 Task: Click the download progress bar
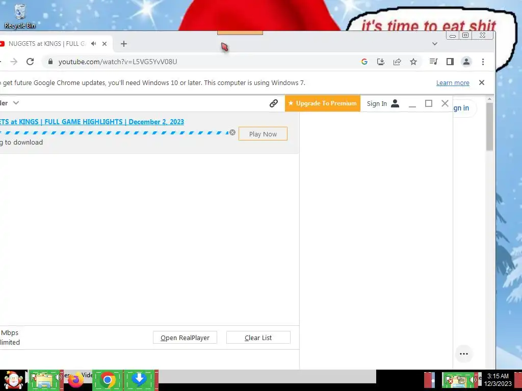click(114, 133)
